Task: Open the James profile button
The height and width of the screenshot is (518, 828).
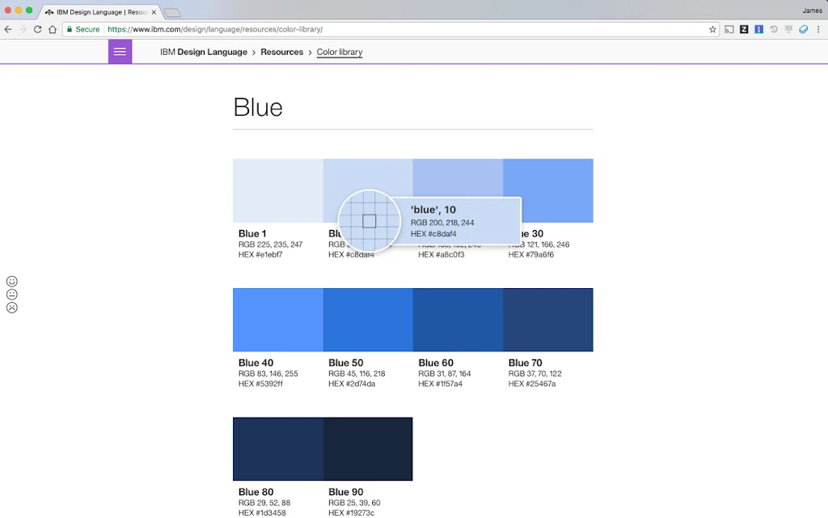Action: tap(812, 11)
